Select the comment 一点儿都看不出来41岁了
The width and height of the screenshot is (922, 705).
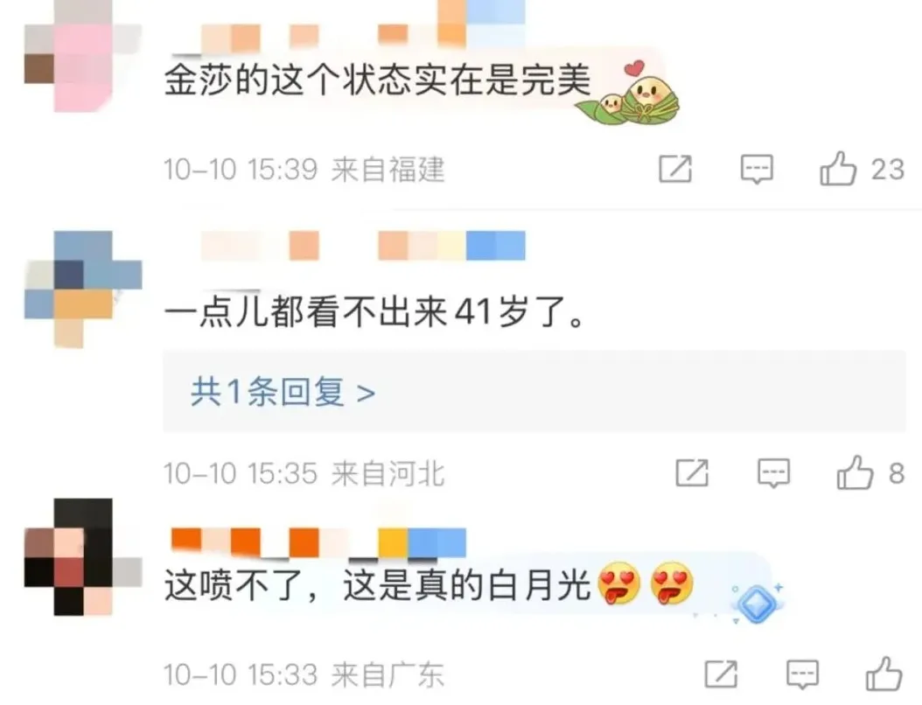[x=374, y=311]
